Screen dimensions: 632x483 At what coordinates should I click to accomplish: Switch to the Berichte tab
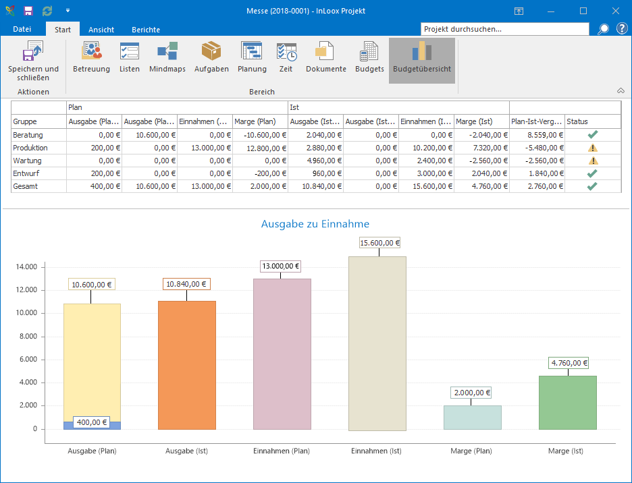tap(146, 30)
